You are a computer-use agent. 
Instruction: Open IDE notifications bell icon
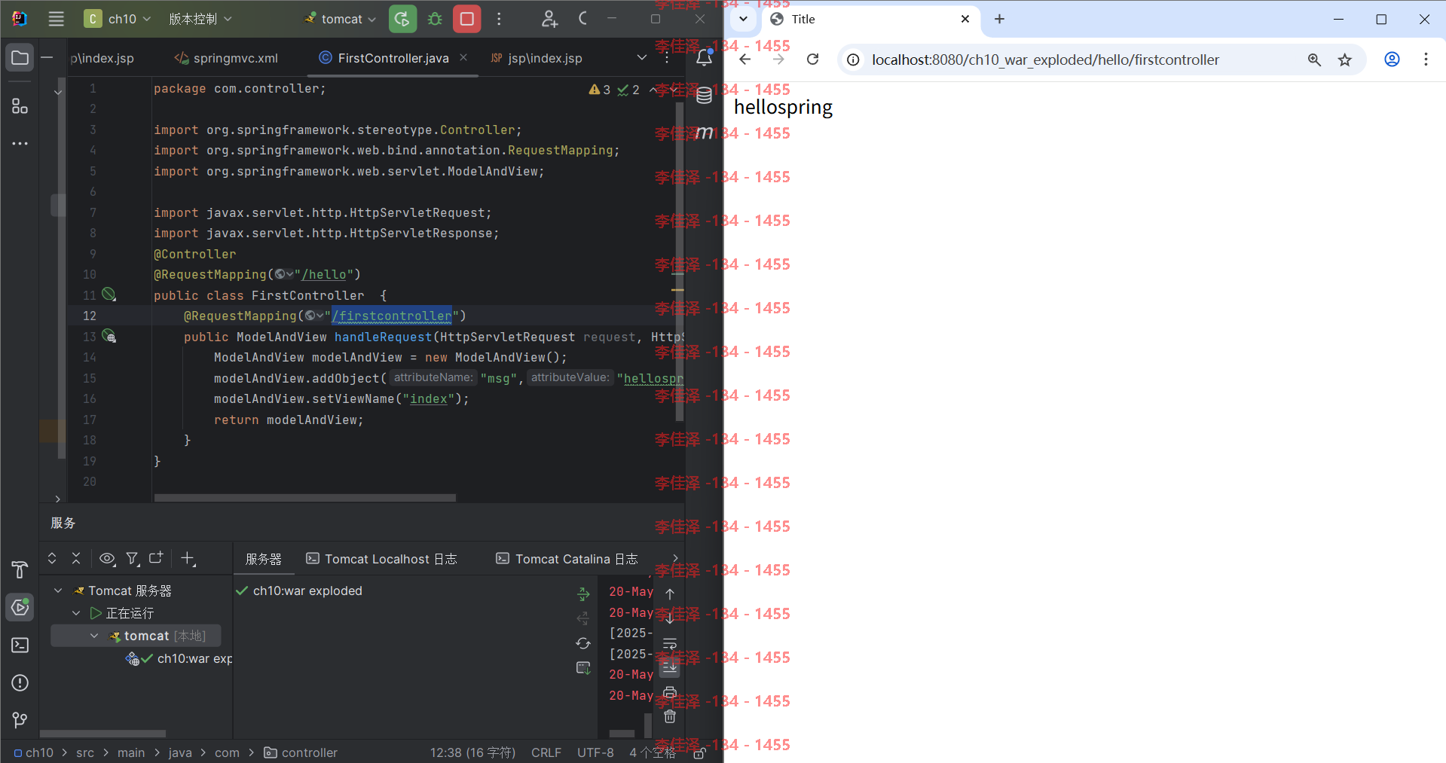(x=704, y=57)
